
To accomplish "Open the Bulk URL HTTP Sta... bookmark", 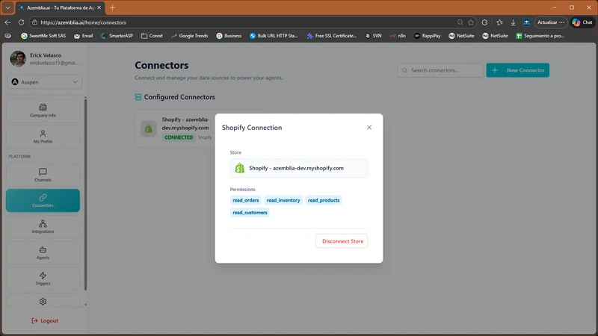I will [274, 36].
